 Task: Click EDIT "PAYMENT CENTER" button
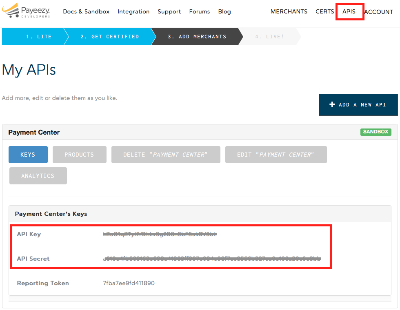(276, 155)
